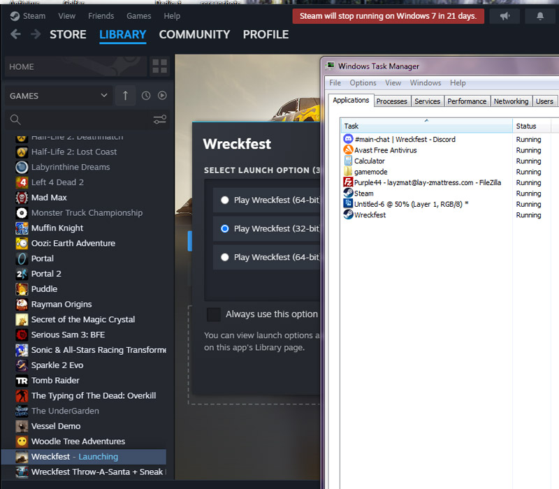
Task: Click the Windows 7 support warning banner
Action: [389, 16]
